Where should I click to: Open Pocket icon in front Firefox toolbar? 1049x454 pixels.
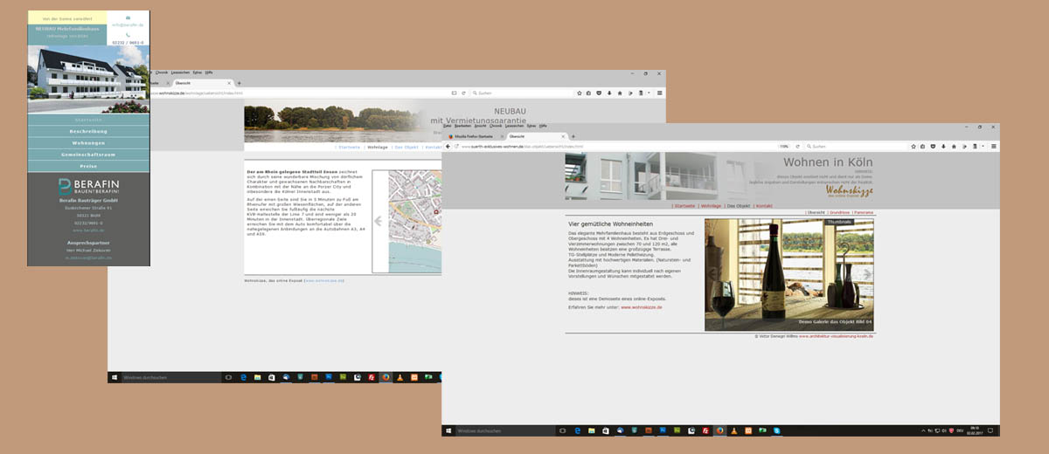point(933,146)
